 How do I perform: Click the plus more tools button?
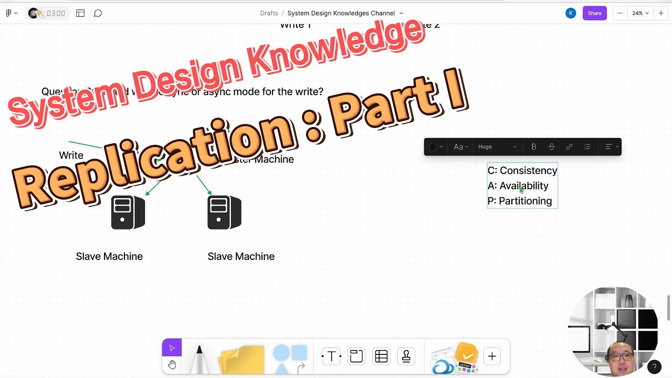coord(492,356)
